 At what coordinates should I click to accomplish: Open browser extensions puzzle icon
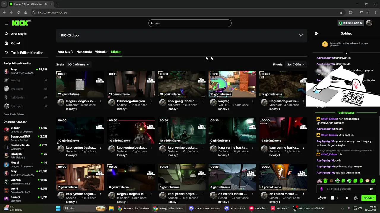click(351, 12)
